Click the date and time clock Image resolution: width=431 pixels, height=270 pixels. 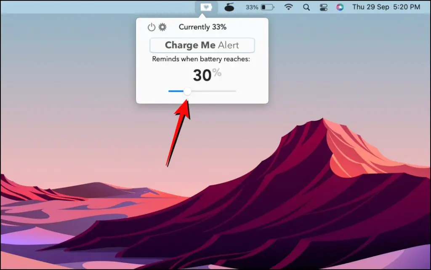pos(386,7)
